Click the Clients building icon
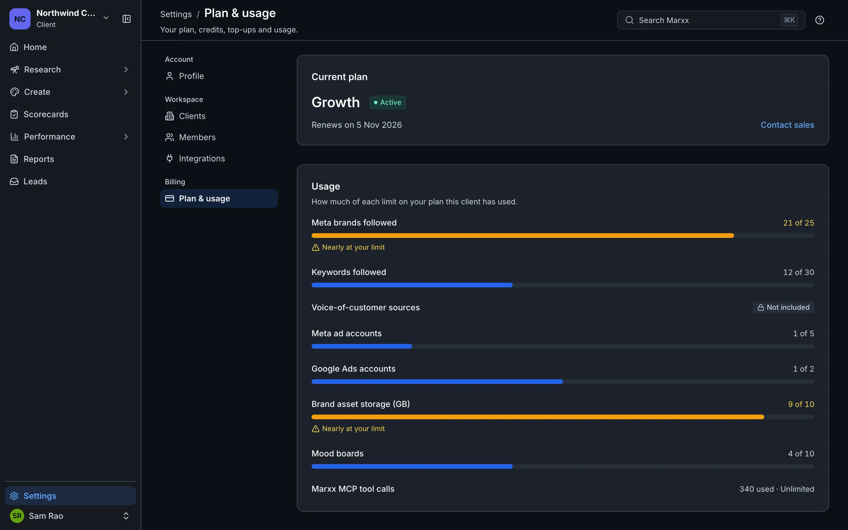This screenshot has width=848, height=530. click(170, 116)
